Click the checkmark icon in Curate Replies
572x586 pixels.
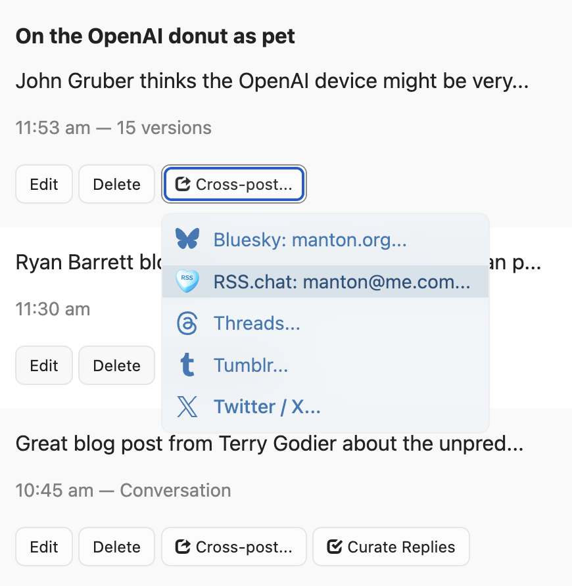coord(335,547)
